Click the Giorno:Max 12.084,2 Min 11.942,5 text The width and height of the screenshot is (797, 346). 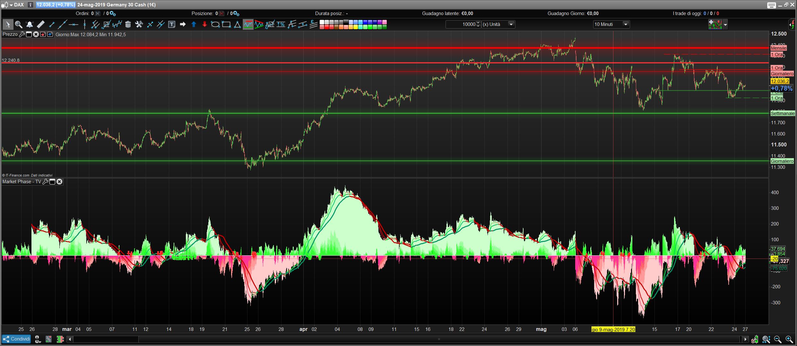[x=91, y=35]
